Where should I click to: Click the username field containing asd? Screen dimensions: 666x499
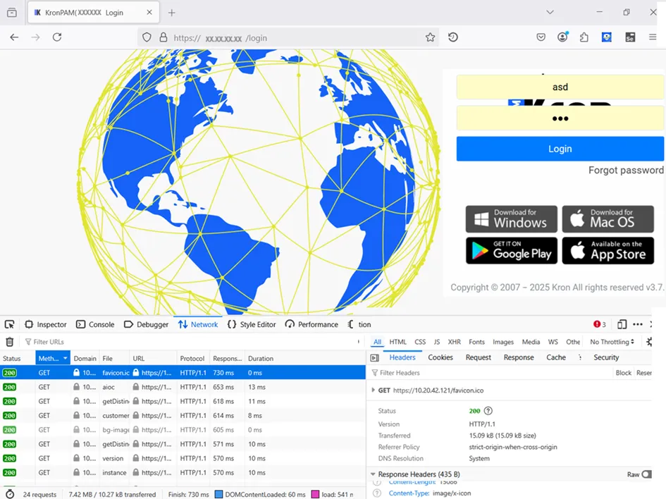[560, 87]
